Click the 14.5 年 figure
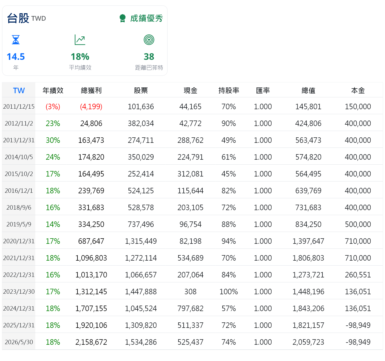 coord(16,57)
